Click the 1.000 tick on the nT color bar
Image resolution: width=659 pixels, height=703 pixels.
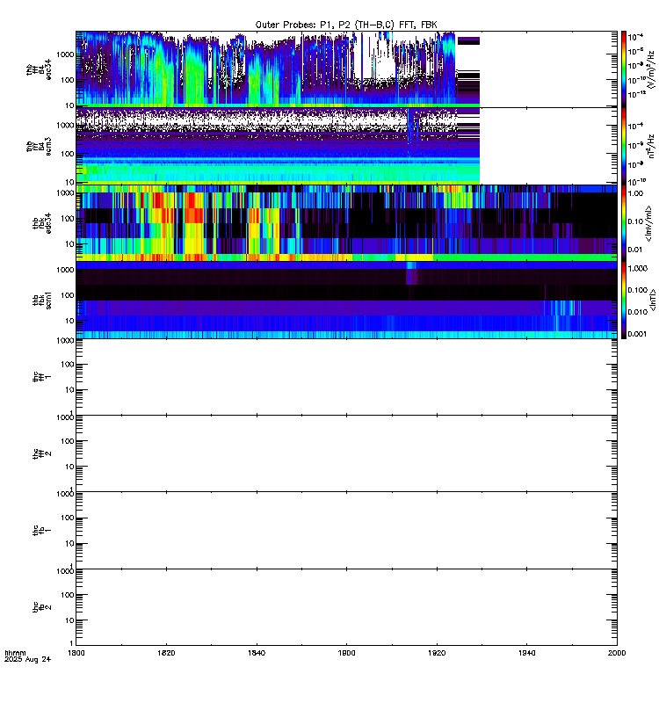coord(638,269)
